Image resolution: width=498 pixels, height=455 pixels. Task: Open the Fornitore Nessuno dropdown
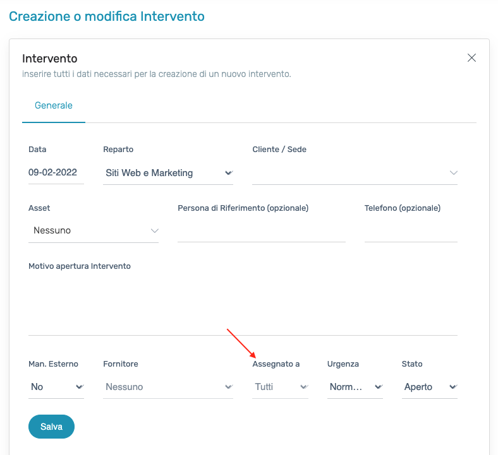pyautogui.click(x=168, y=387)
